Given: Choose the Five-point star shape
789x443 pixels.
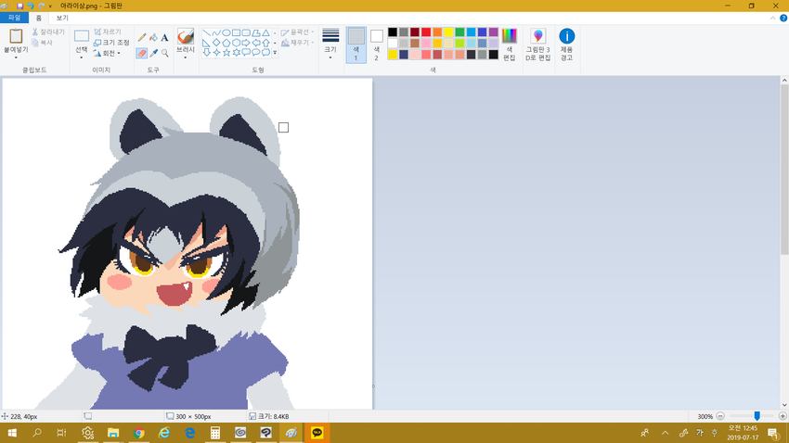Looking at the screenshot, I should click(x=226, y=52).
